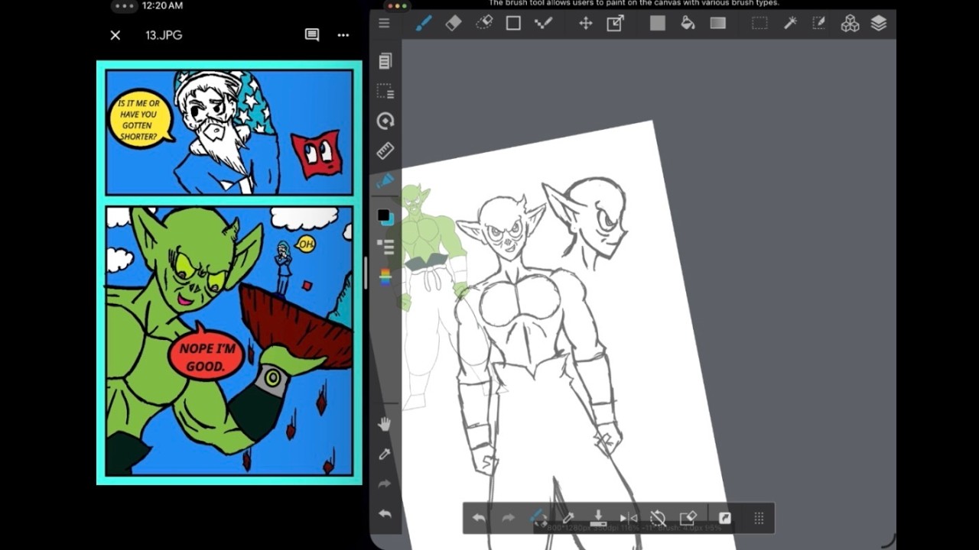The height and width of the screenshot is (550, 979).
Task: Select the Hand pan tool
Action: (385, 424)
